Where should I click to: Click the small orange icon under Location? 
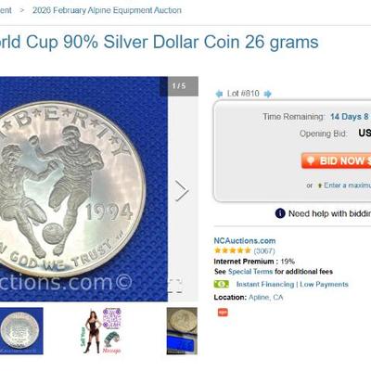pos(223,313)
